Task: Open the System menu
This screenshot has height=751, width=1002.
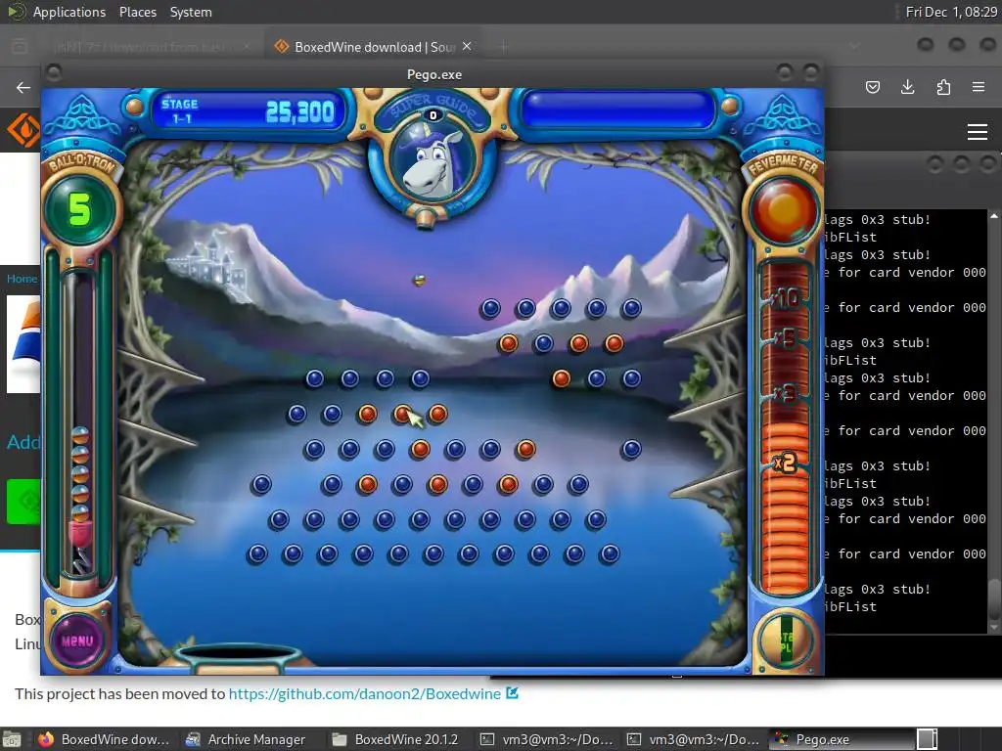Action: click(x=191, y=12)
